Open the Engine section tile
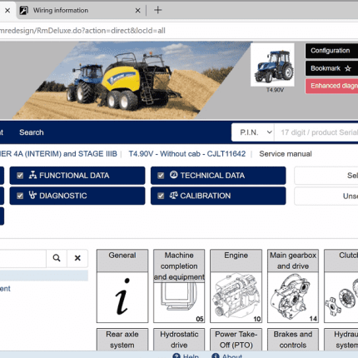The image size is (358, 358). [x=236, y=286]
